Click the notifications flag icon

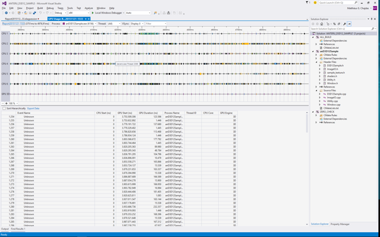(x=307, y=2)
